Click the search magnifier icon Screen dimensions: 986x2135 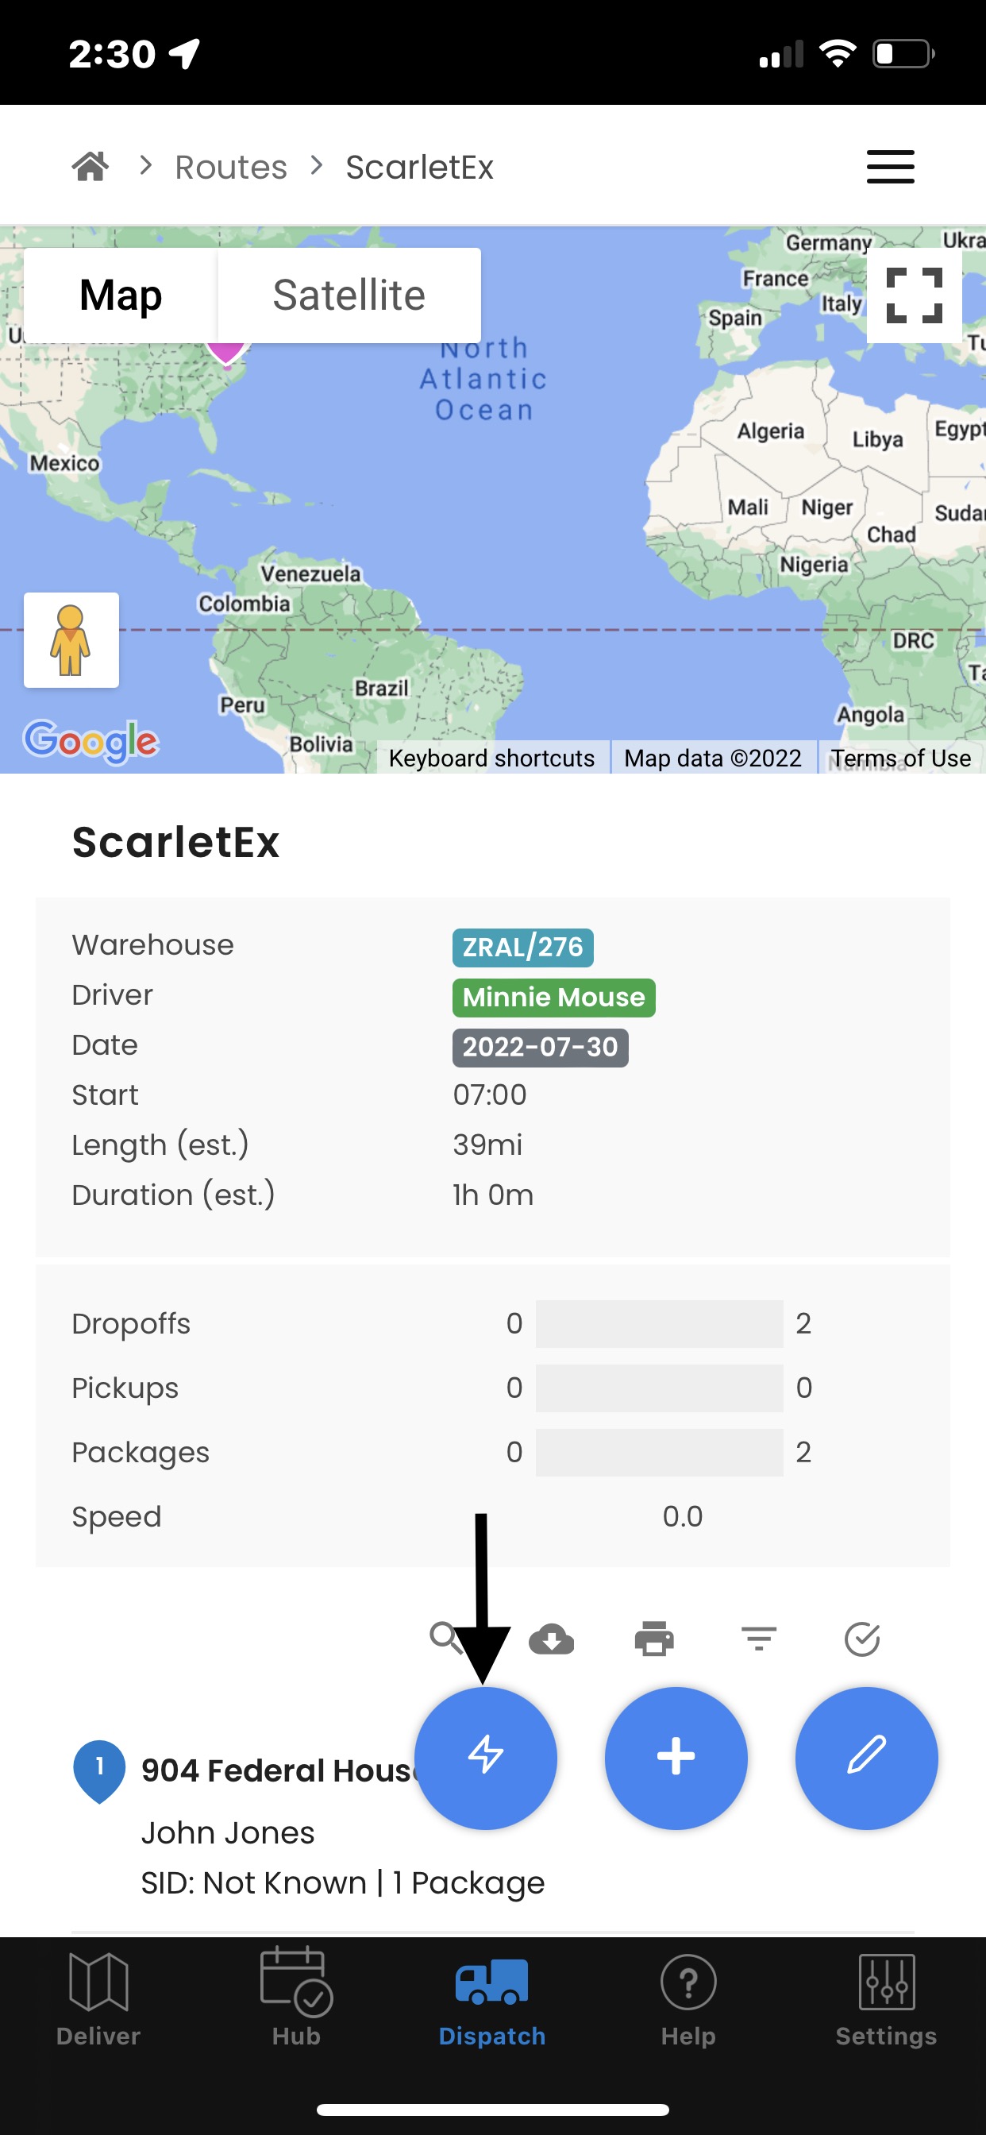pos(444,1637)
